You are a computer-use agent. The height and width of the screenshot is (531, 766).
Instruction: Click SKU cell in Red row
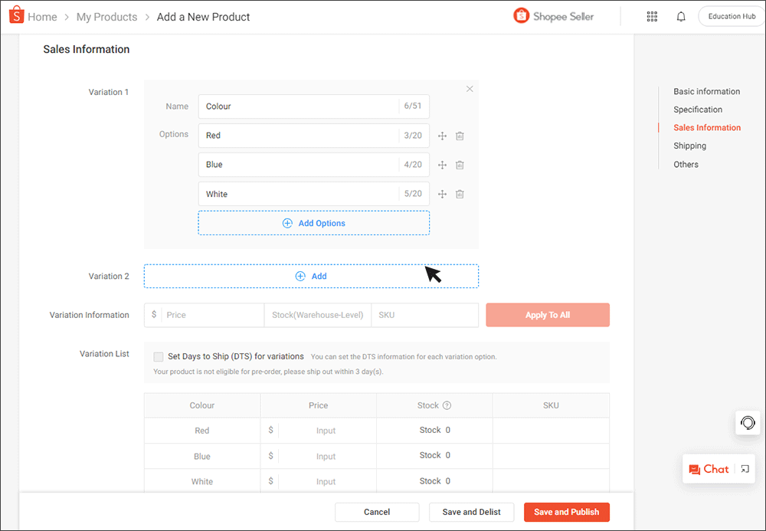(551, 431)
